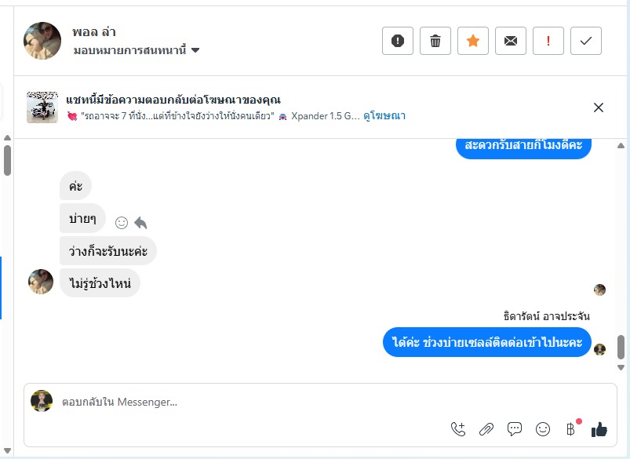
Task: Mark conversation done with checkmark
Action: point(586,41)
